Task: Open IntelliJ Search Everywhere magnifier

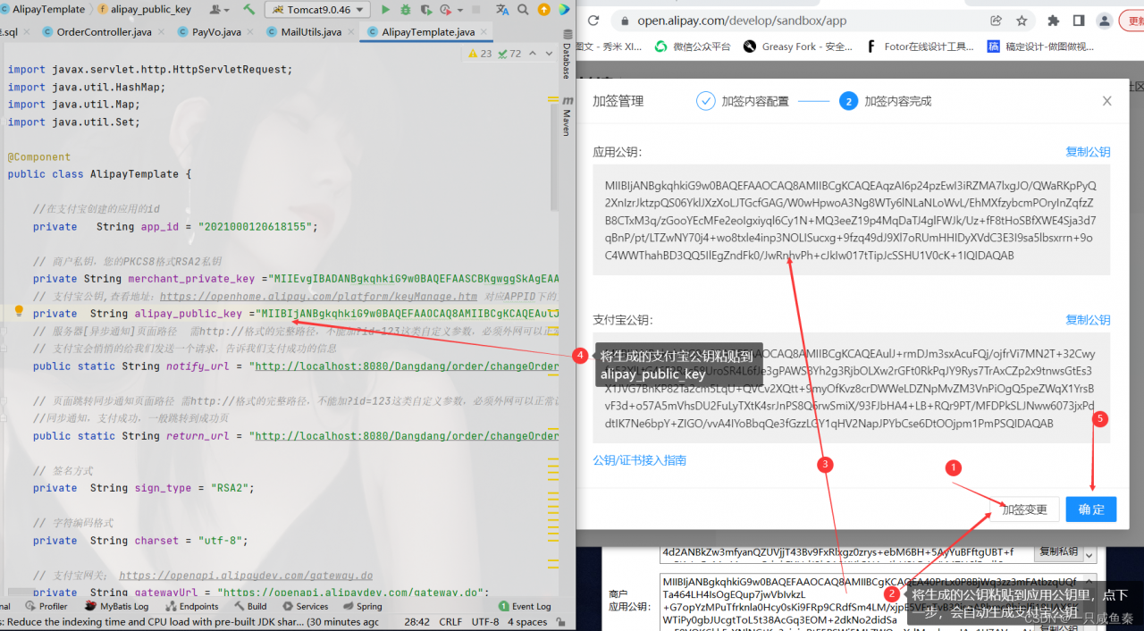Action: [x=523, y=10]
